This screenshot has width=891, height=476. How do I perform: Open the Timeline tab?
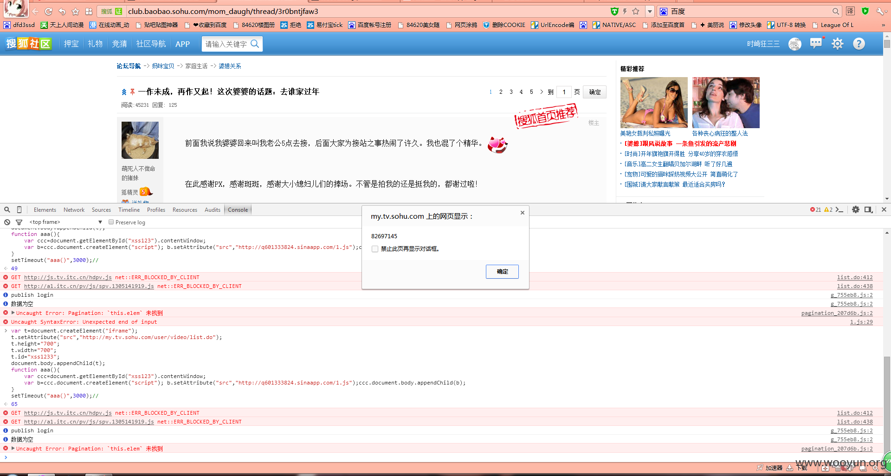click(129, 210)
